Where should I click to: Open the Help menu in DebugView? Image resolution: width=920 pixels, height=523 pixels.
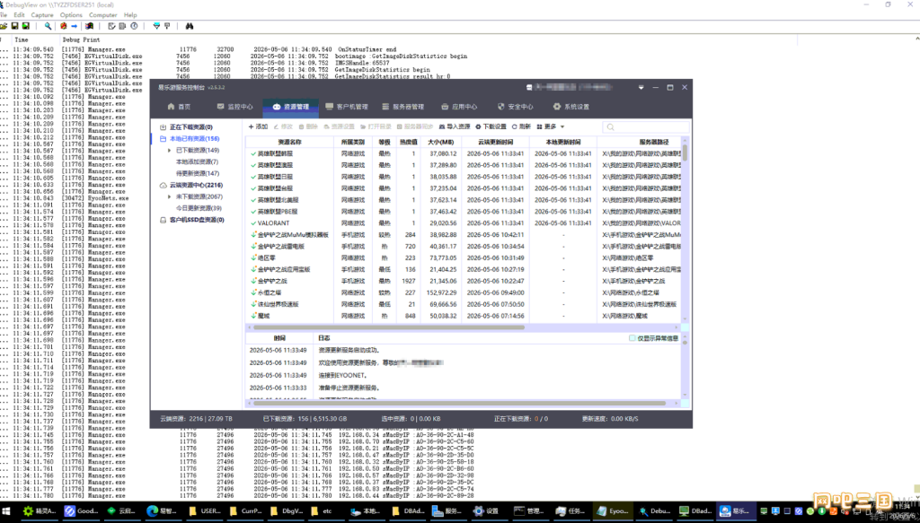pyautogui.click(x=130, y=14)
